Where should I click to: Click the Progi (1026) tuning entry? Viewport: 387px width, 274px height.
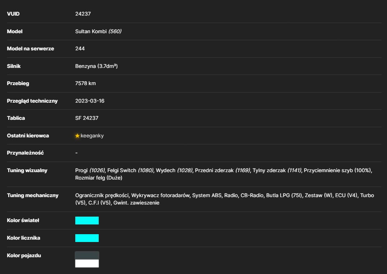click(91, 170)
